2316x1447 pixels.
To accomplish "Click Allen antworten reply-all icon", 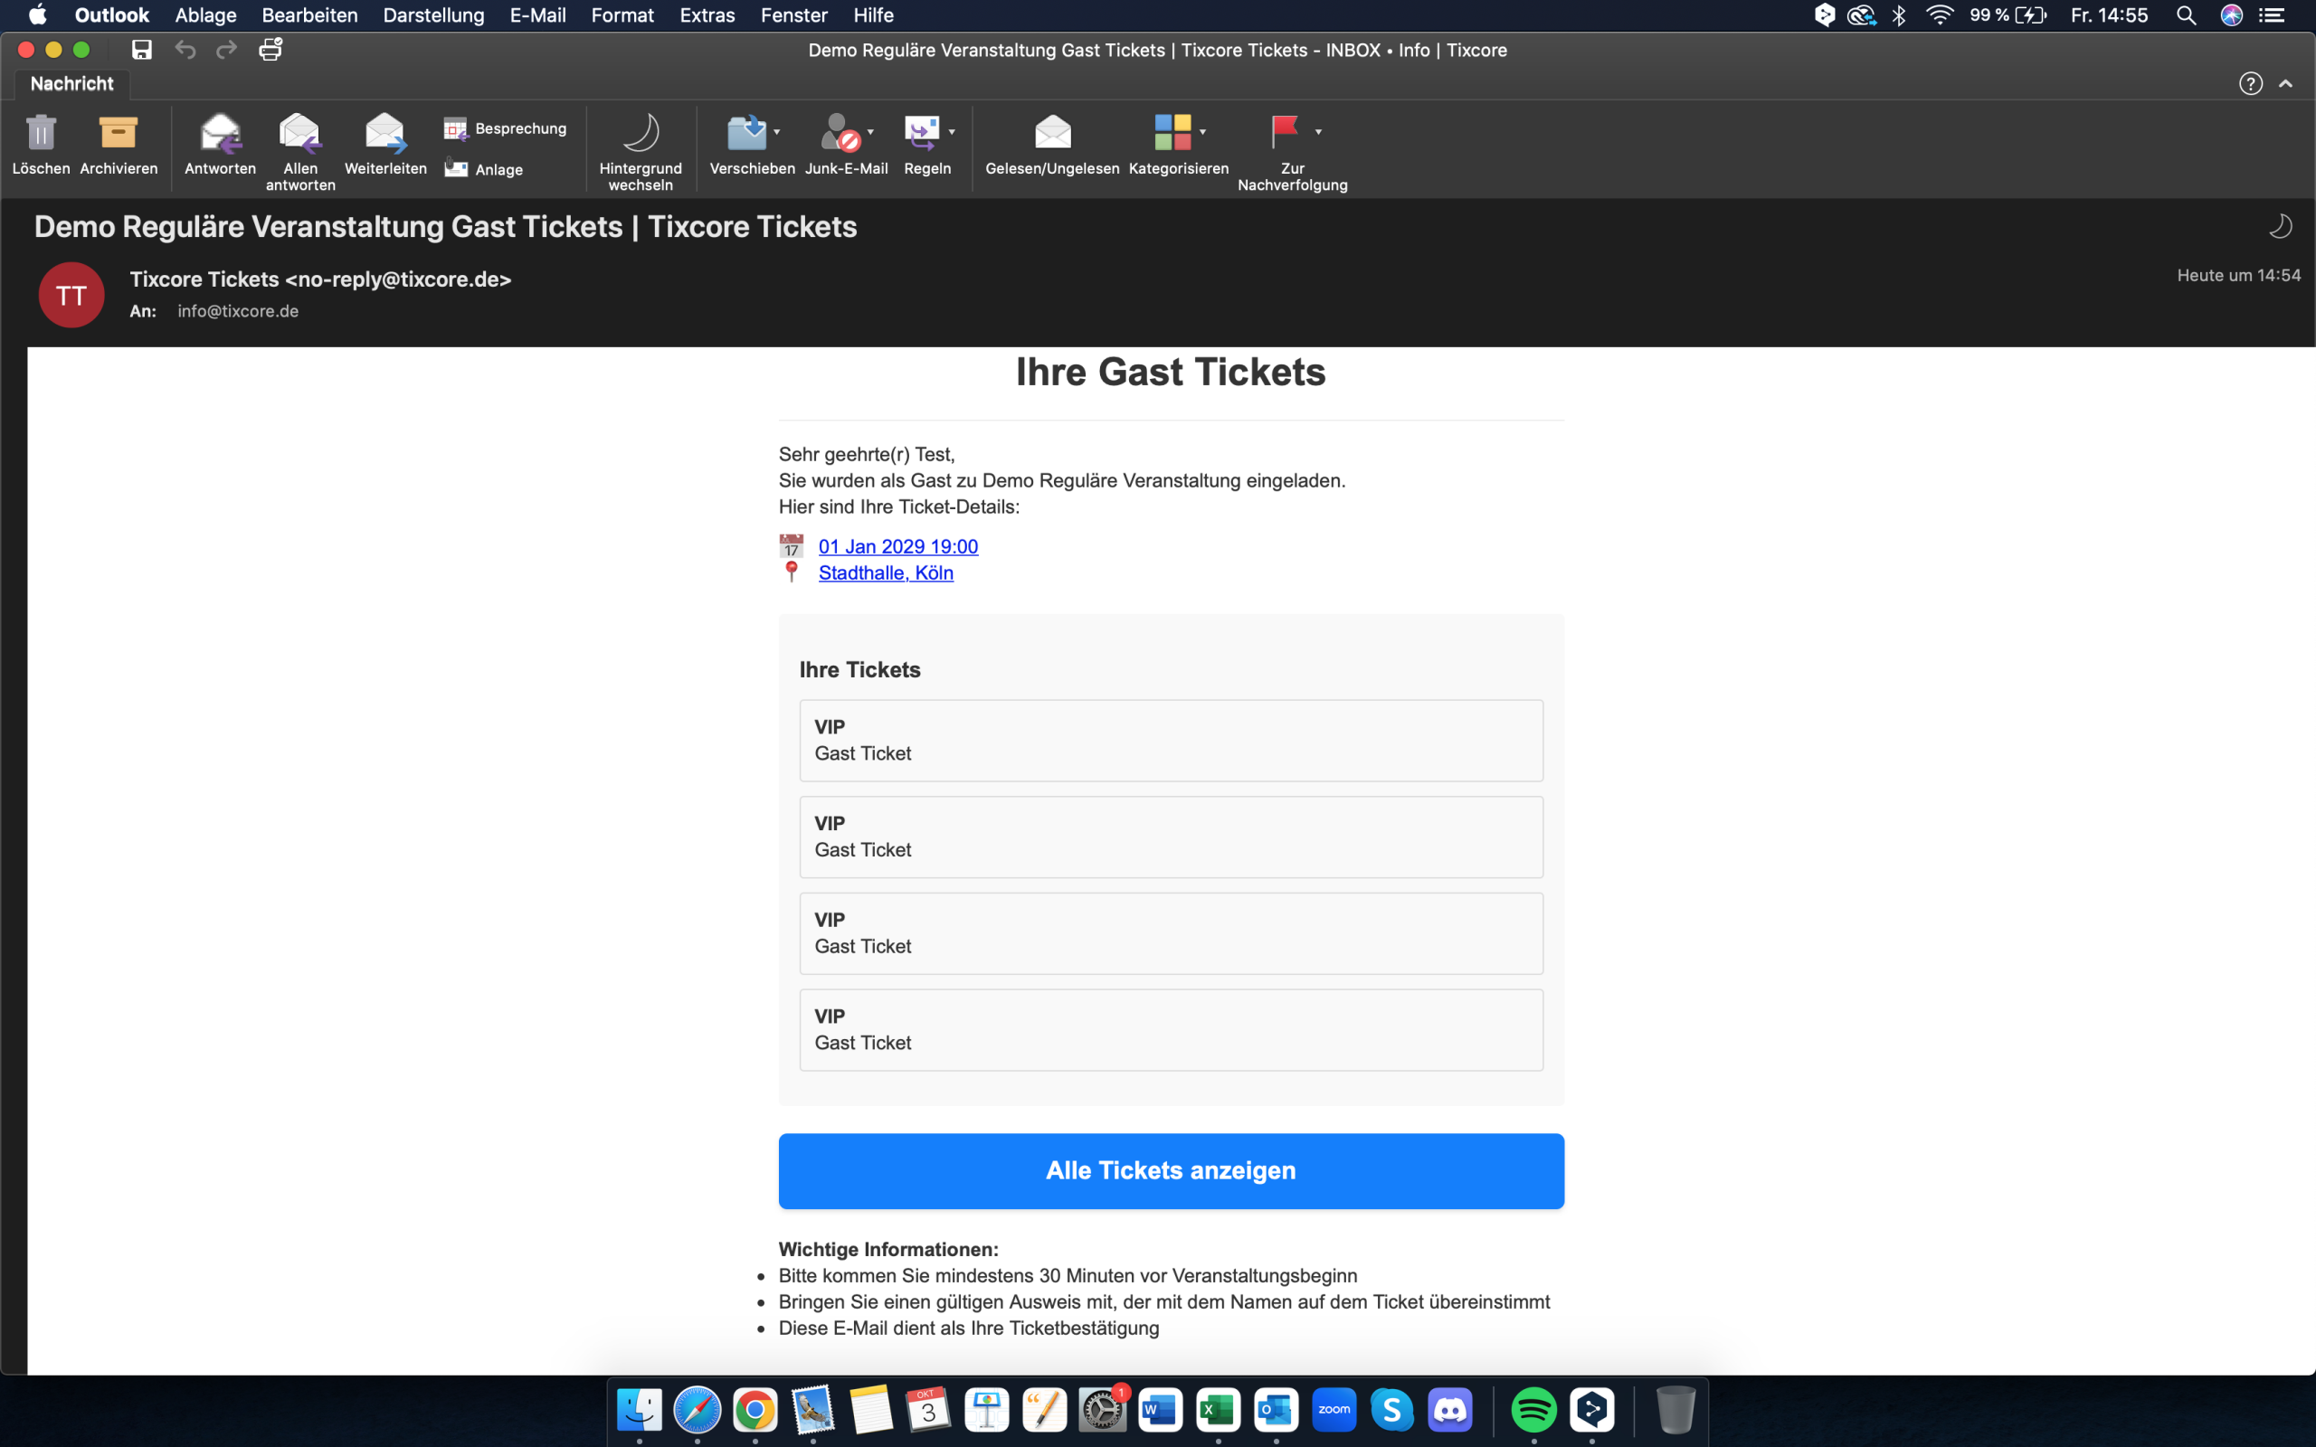I will tap(299, 132).
